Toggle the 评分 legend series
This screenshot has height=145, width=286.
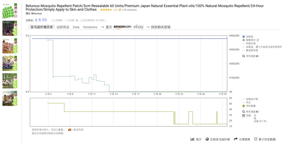[247, 103]
